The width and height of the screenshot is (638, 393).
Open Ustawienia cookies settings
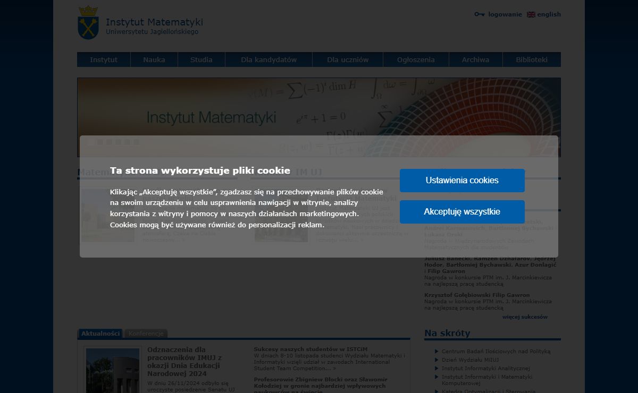coord(462,181)
